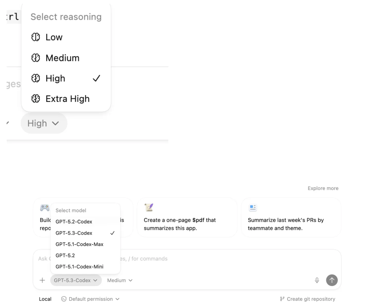Click the microphone dictation icon
376x307 pixels.
tap(317, 280)
